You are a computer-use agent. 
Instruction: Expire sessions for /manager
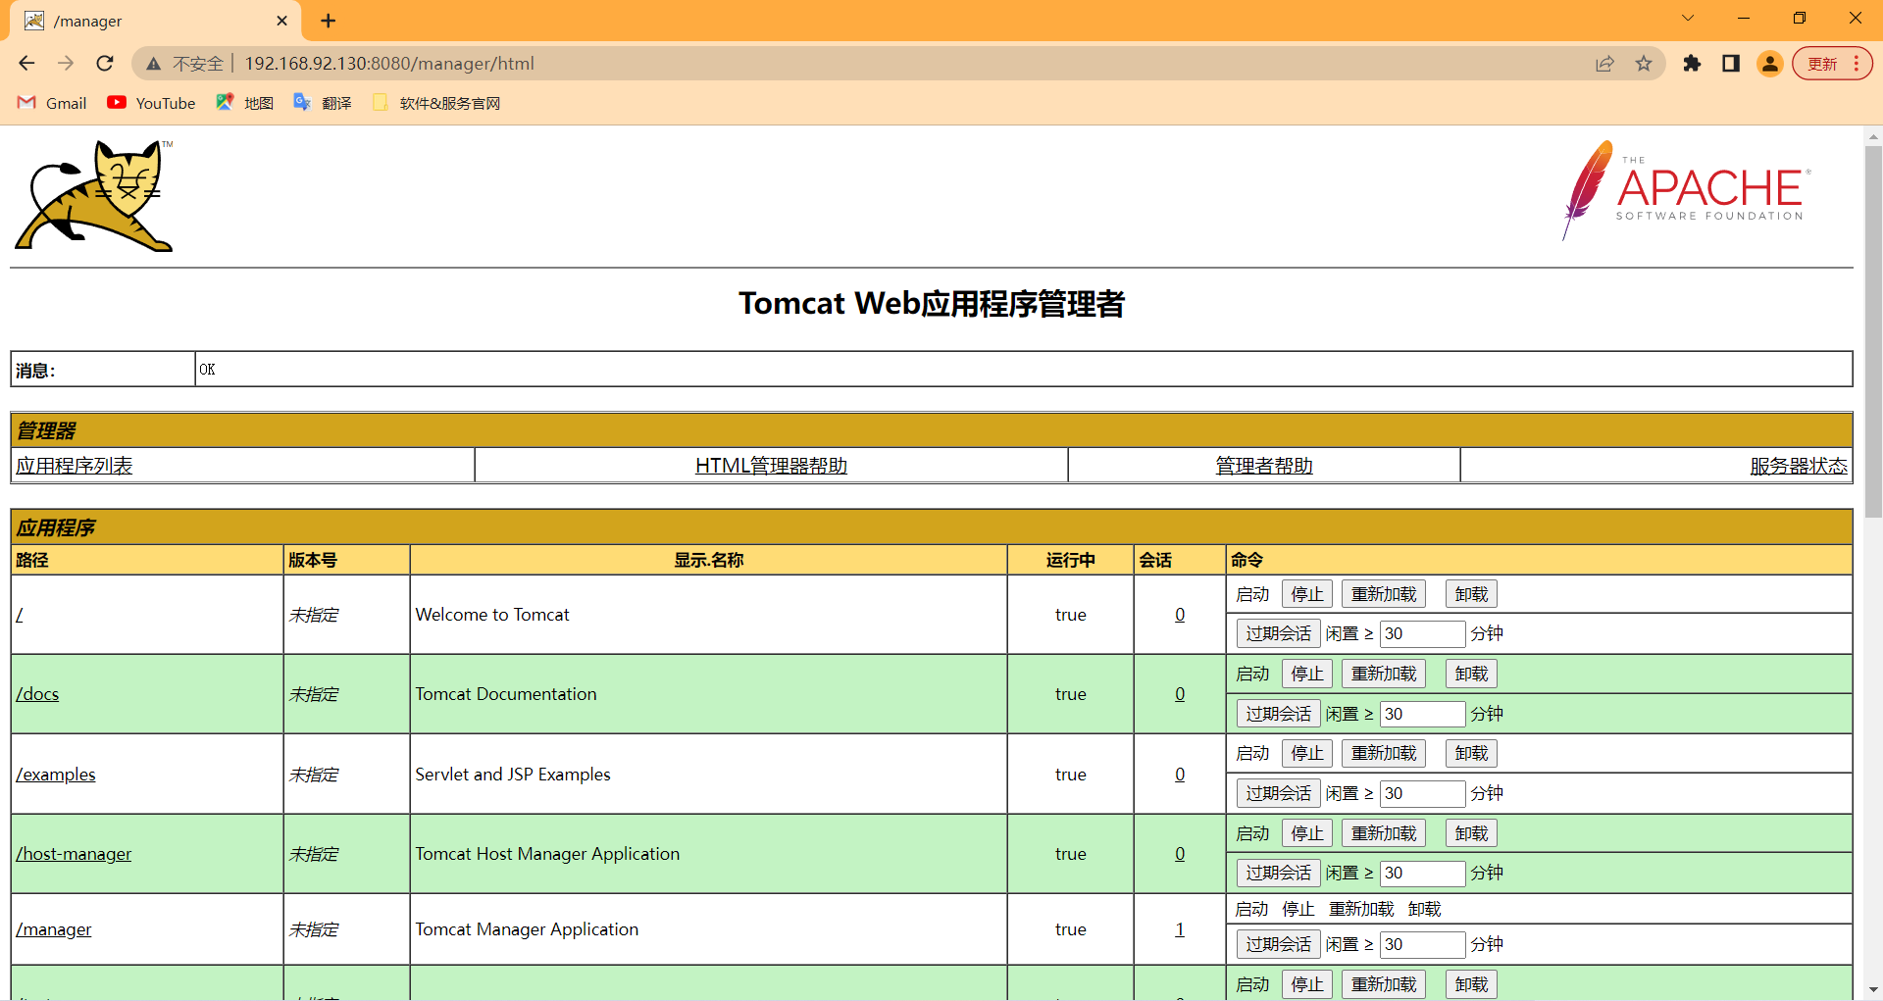tap(1278, 944)
